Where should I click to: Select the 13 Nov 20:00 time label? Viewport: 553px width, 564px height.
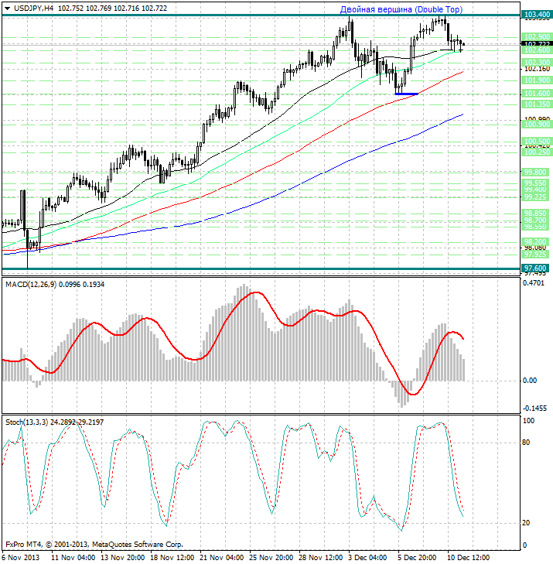pyautogui.click(x=123, y=558)
